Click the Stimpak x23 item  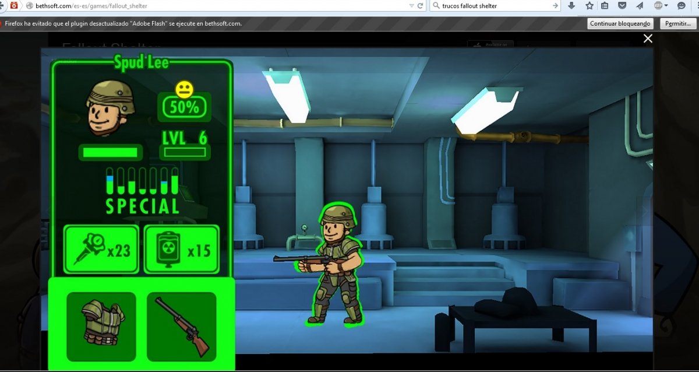101,250
